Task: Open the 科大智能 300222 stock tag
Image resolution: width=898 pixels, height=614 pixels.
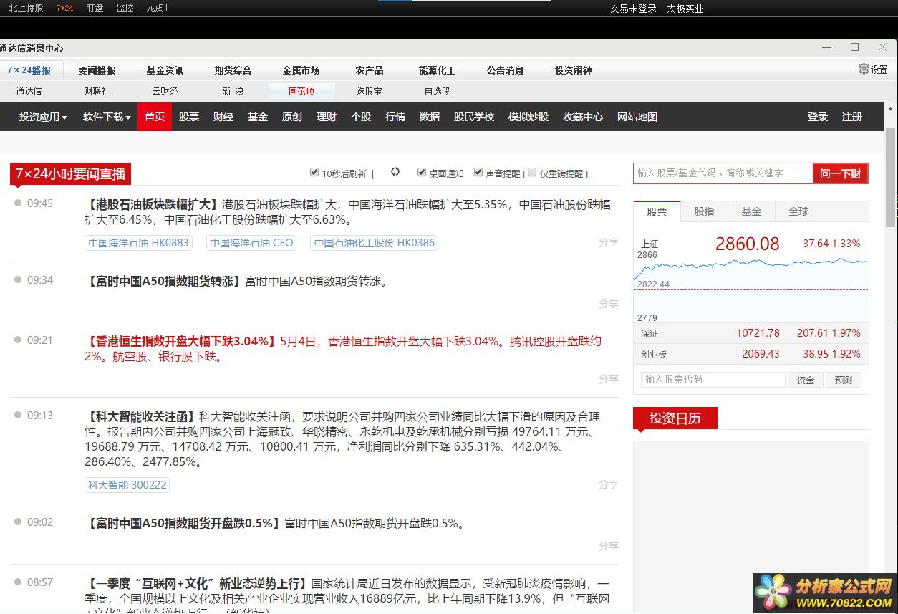Action: (127, 485)
